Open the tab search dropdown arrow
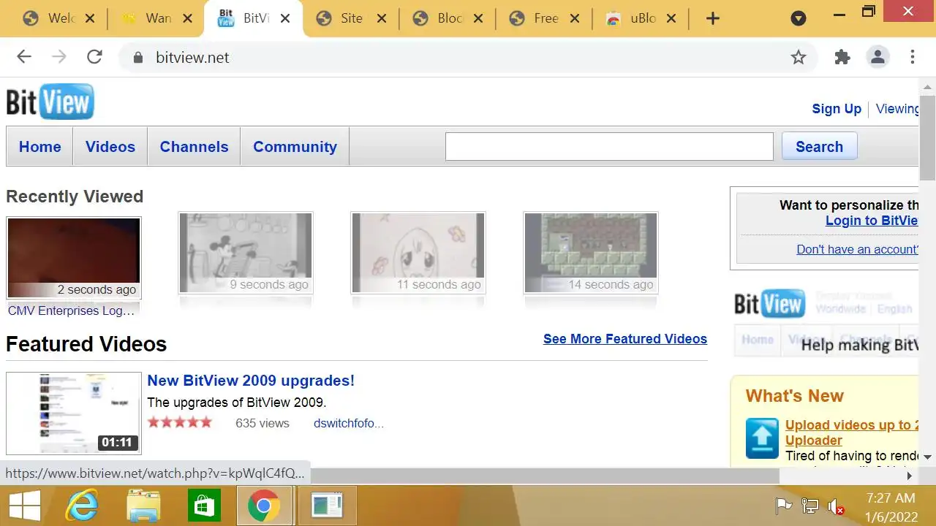 (799, 19)
